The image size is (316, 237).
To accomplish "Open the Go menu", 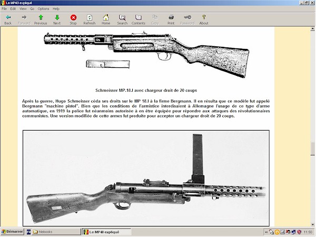I will [32, 8].
